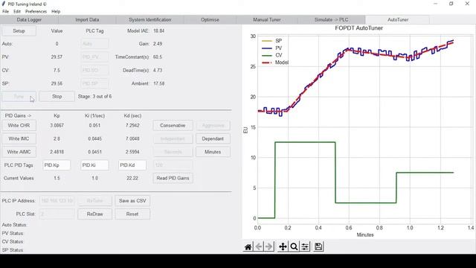This screenshot has height=268, width=476.
Task: Click the Gain value 2.49
Action: tap(158, 44)
